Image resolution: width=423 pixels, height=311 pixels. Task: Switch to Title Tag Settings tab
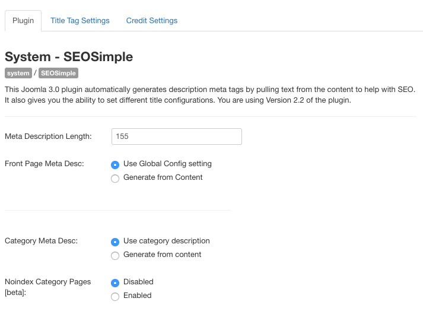[x=80, y=21]
